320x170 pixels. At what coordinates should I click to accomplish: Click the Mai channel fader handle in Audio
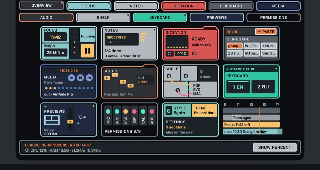click(130, 86)
